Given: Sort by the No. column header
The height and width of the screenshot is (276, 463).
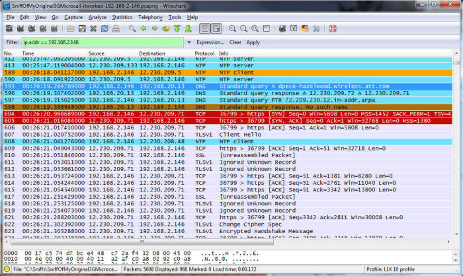Looking at the screenshot, I should pyautogui.click(x=8, y=53).
